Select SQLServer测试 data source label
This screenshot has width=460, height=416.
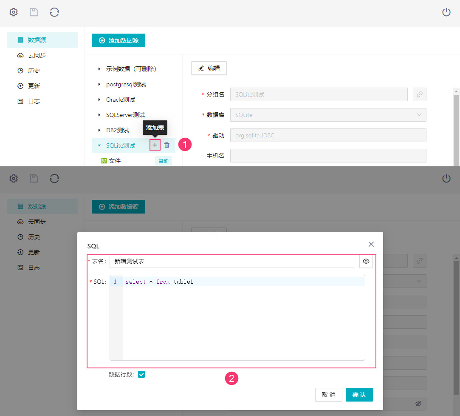click(x=126, y=115)
